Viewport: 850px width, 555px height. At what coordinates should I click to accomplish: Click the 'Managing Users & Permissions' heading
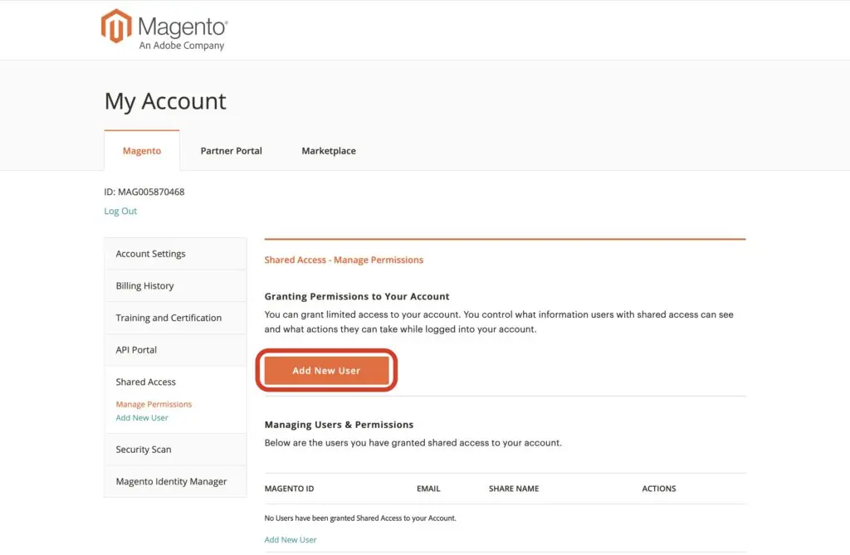tap(339, 425)
